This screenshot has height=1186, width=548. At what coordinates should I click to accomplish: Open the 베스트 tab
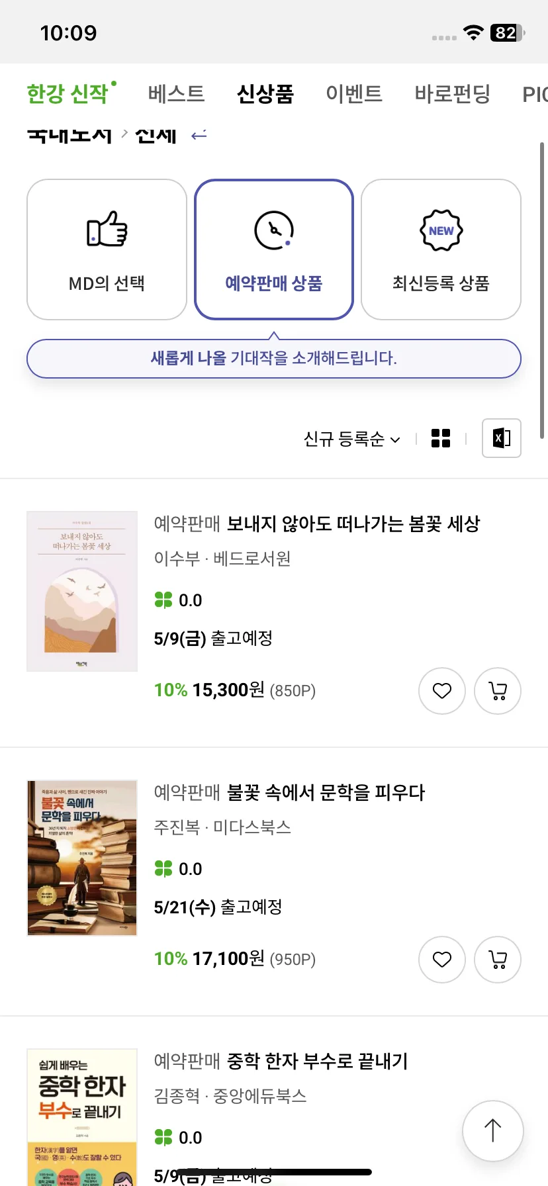(x=176, y=94)
